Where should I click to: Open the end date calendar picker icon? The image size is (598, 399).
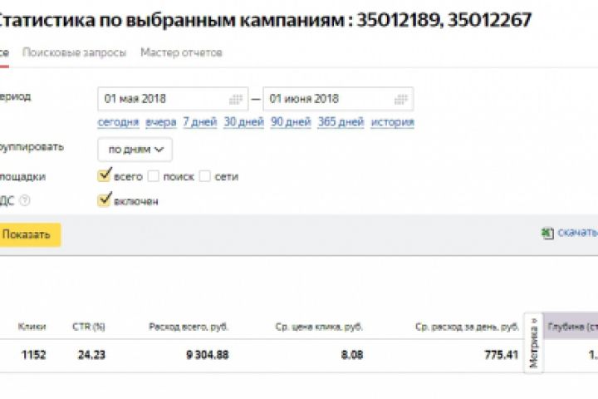pos(401,99)
